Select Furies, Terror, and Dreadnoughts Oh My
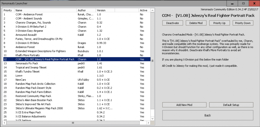The width and height of the screenshot is (260, 127). point(77,39)
